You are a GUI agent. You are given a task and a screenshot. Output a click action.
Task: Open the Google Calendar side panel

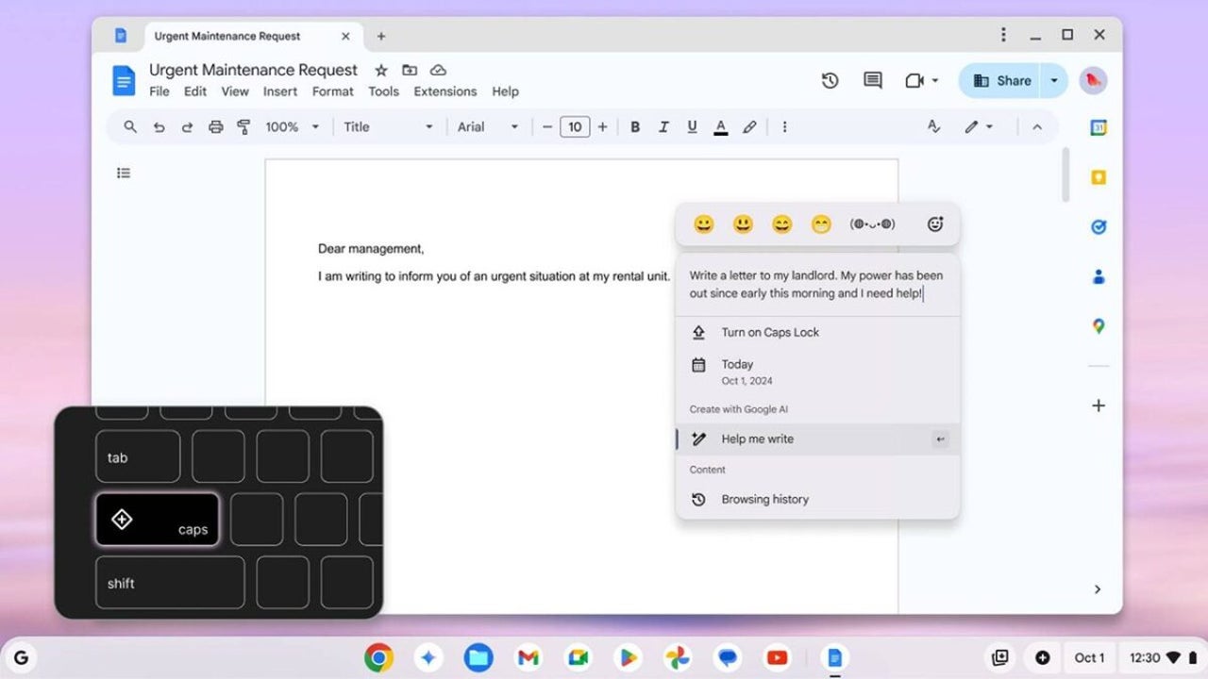pos(1098,125)
